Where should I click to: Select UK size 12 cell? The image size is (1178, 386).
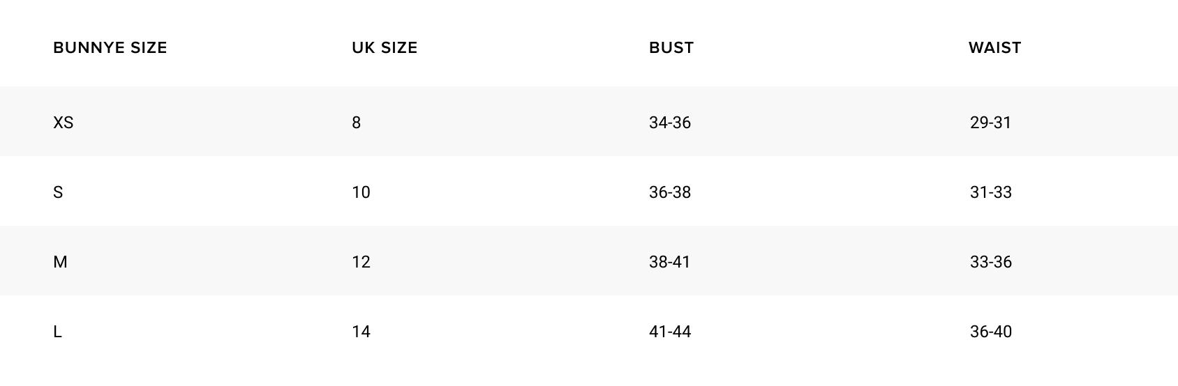coord(361,262)
